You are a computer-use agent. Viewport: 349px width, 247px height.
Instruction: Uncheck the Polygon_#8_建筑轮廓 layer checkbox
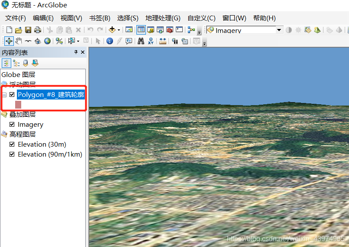coord(12,95)
